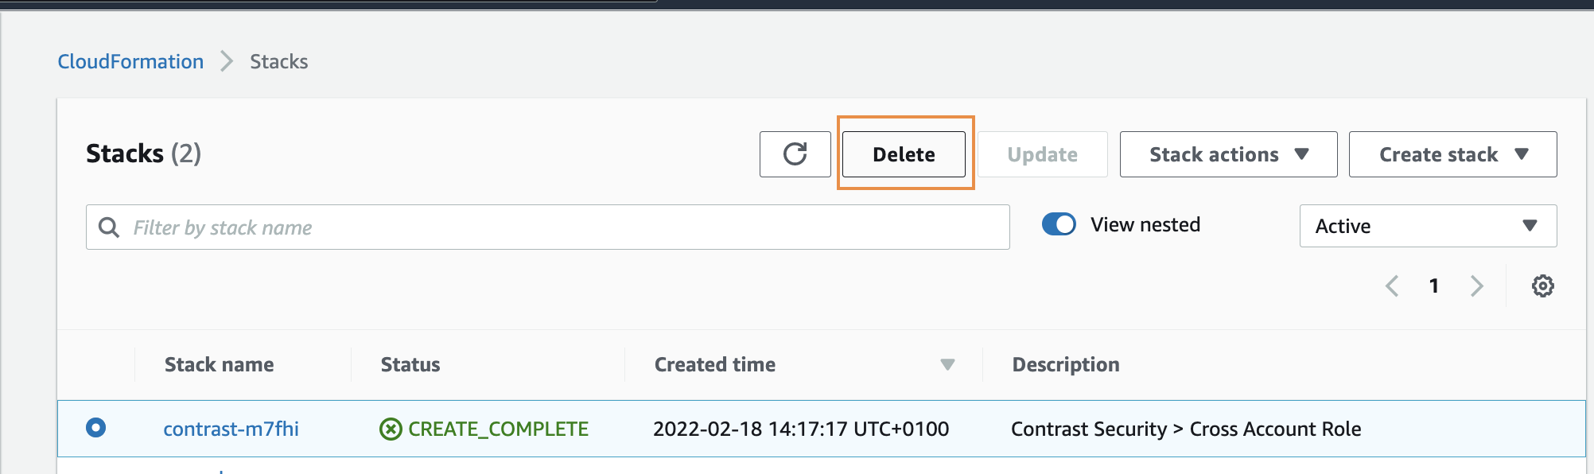Select page number 1 in pagination
1594x474 pixels.
tap(1433, 286)
